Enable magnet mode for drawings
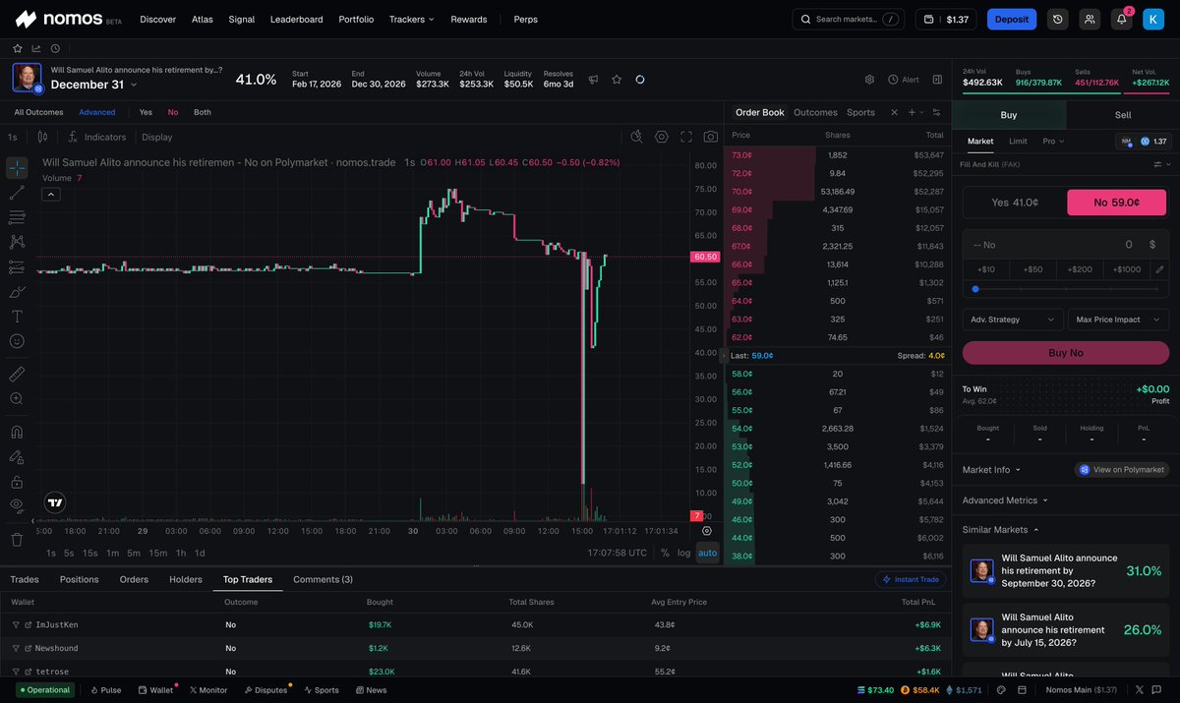1180x703 pixels. tap(17, 432)
